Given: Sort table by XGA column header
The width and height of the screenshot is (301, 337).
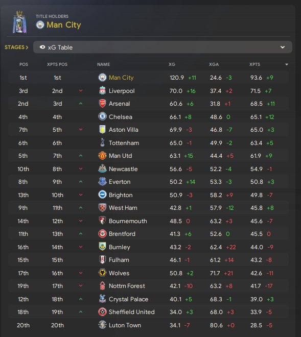Looking at the screenshot, I should pos(214,64).
